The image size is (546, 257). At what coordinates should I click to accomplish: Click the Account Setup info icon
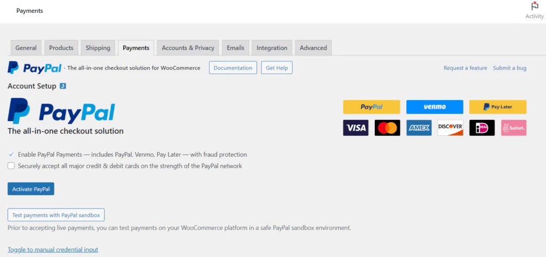(x=63, y=86)
